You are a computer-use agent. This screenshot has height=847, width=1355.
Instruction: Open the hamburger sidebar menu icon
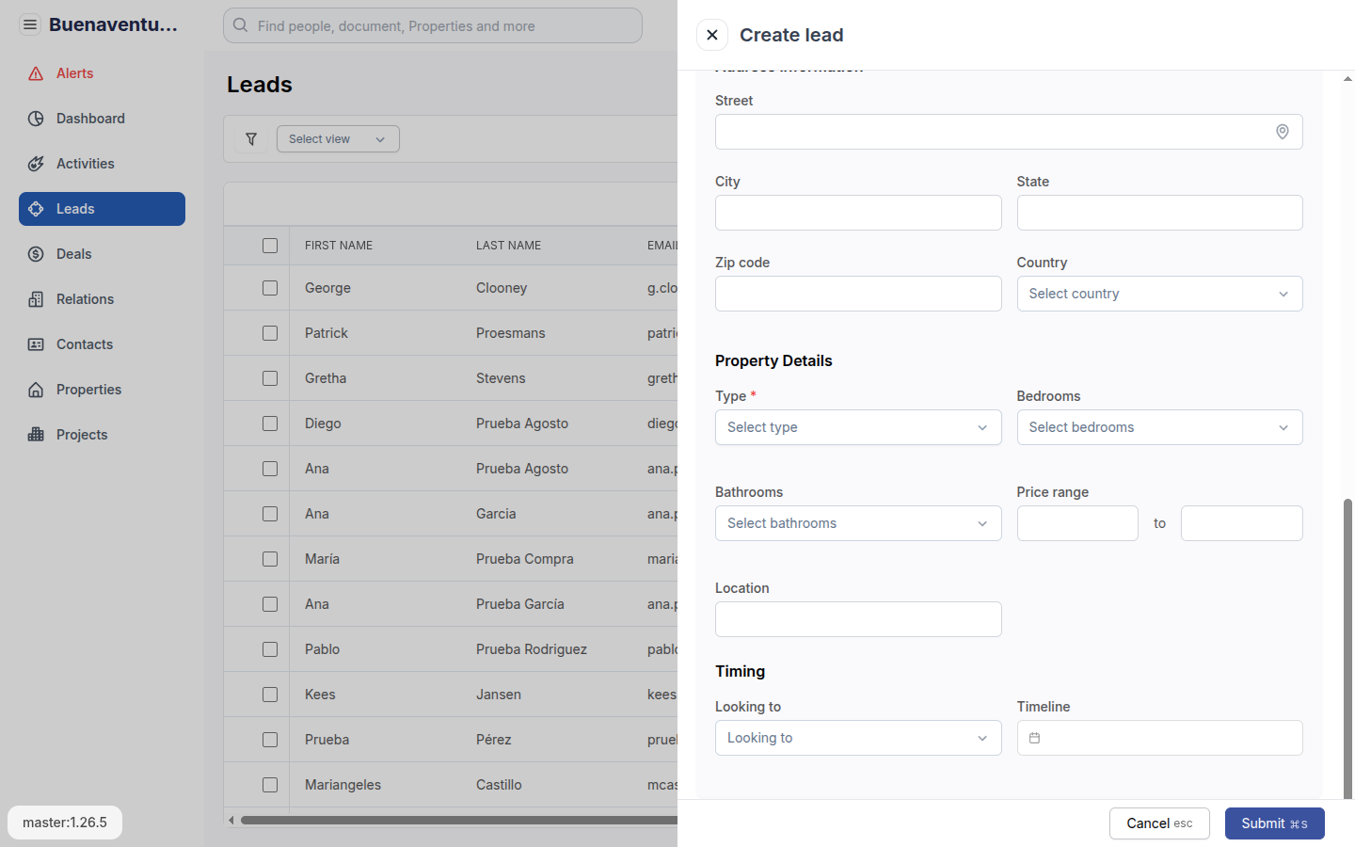point(30,24)
